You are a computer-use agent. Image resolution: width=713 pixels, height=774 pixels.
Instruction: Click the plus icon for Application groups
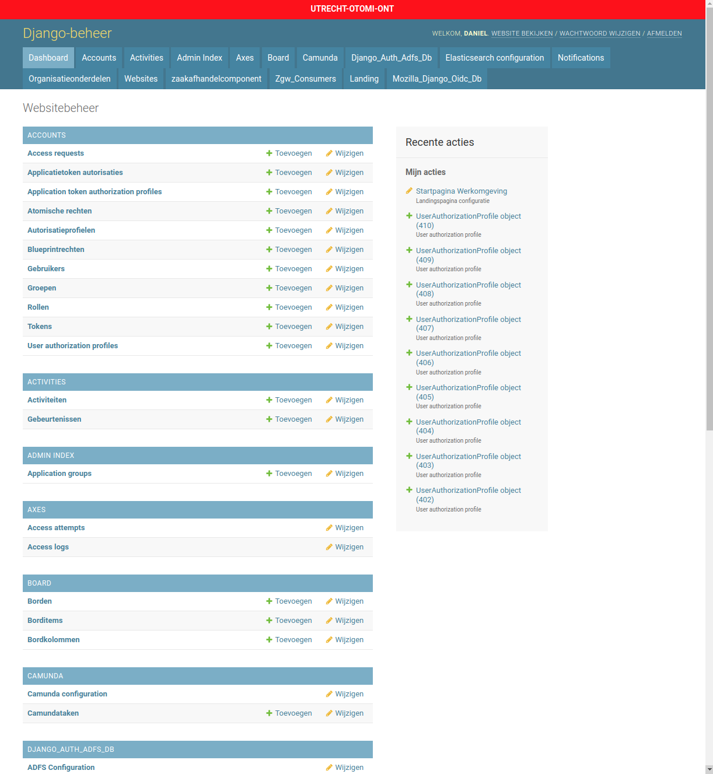click(269, 474)
